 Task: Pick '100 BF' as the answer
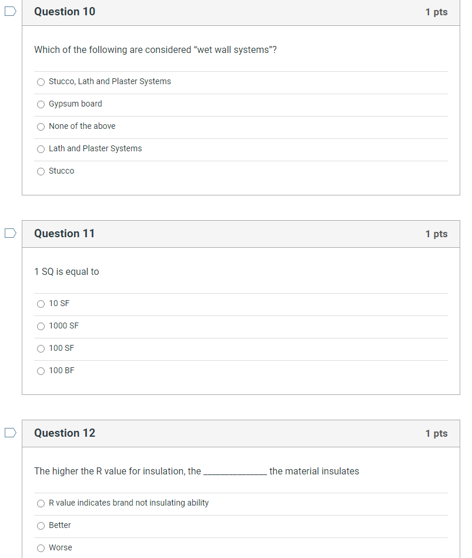point(41,371)
